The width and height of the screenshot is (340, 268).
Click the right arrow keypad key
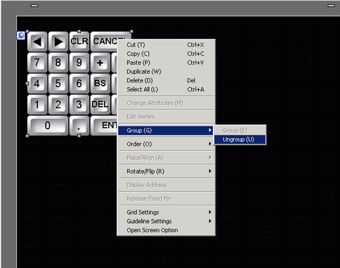coord(58,41)
